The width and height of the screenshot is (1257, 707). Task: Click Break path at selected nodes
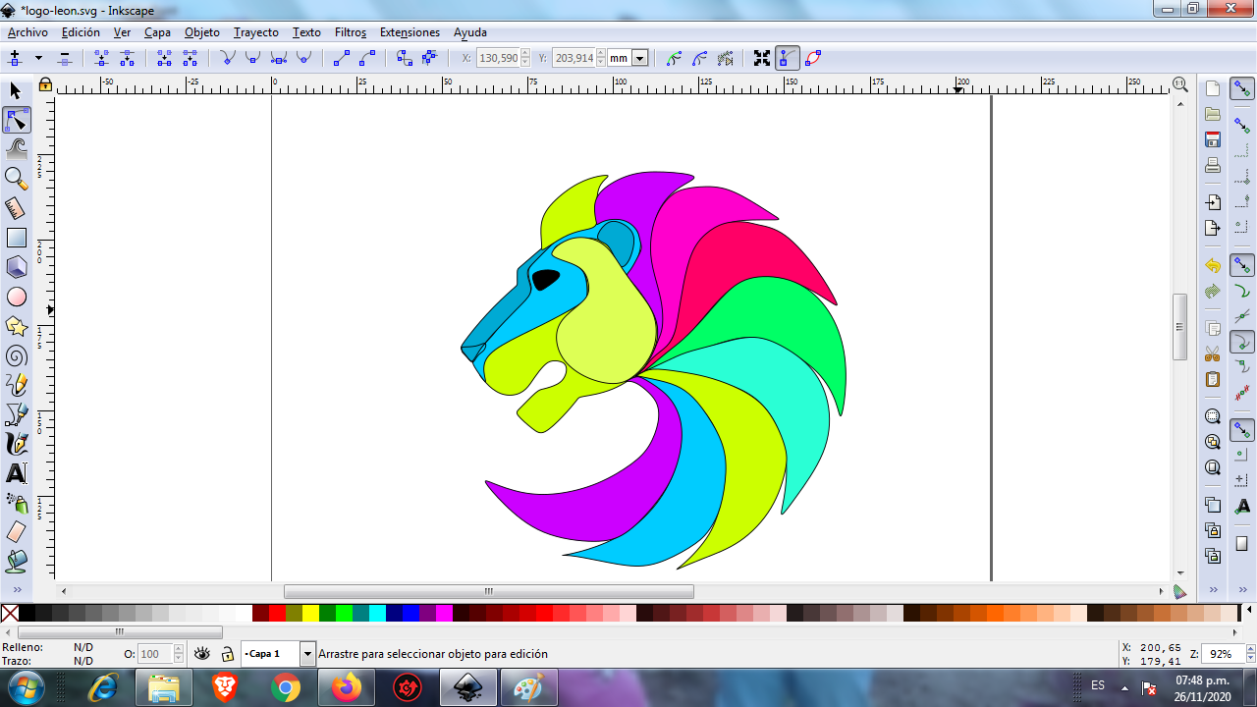pyautogui.click(x=127, y=58)
